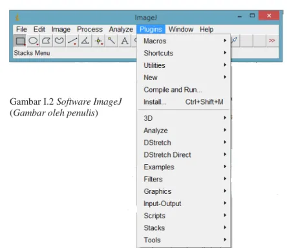The height and width of the screenshot is (252, 287).
Task: Open the File menu
Action: coord(21,29)
